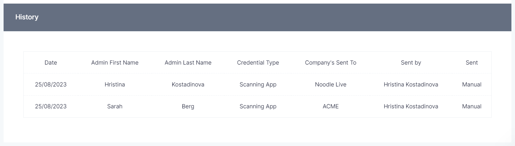Select the Sent by column header
Viewport: 515px width, 146px height.
411,63
